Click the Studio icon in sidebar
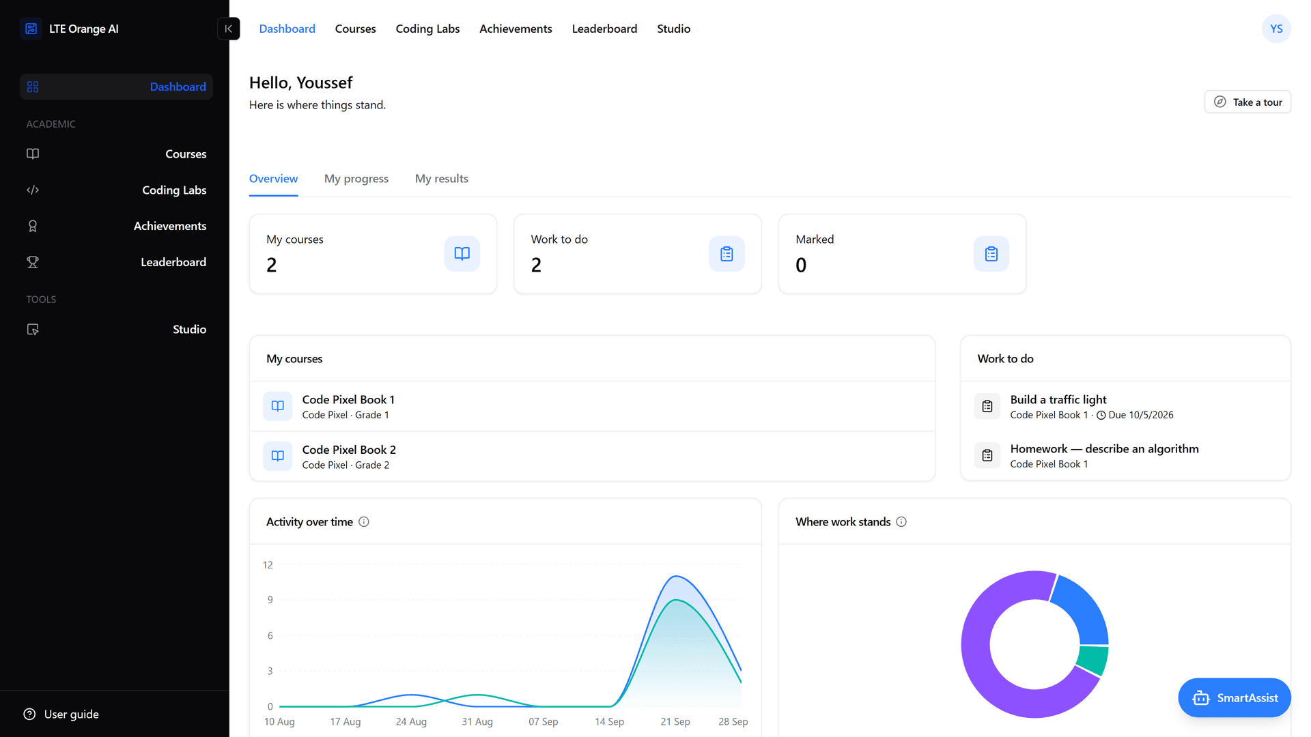Screen dimensions: 1311x737 pos(33,329)
